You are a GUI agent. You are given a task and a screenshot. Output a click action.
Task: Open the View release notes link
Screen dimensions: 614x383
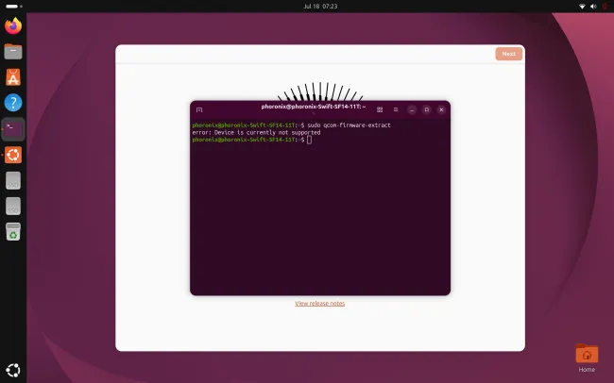(320, 303)
